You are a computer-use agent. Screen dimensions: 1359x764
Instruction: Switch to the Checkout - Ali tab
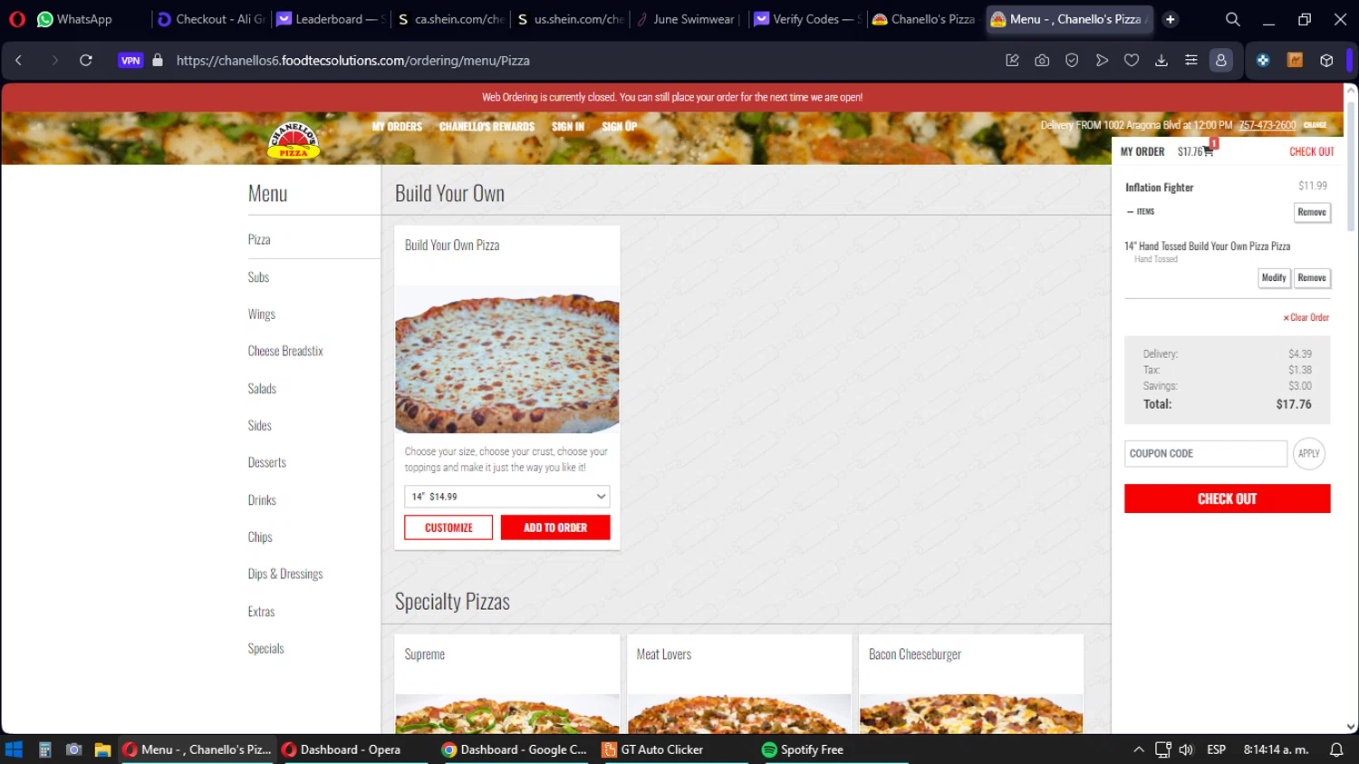211,19
